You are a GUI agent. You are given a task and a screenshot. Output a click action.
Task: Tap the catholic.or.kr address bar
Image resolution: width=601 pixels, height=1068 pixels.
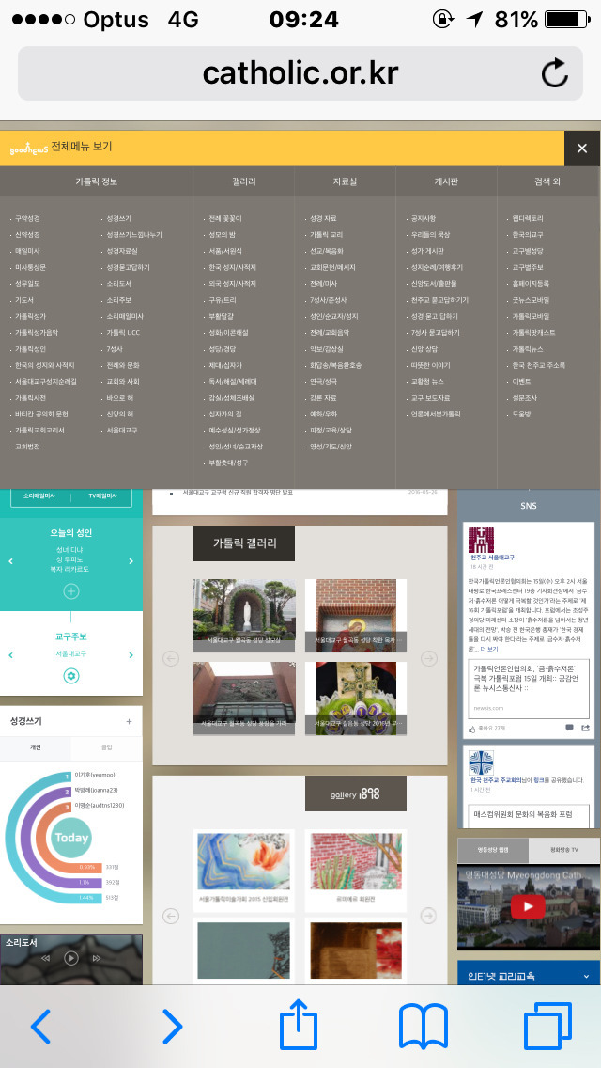click(x=300, y=73)
